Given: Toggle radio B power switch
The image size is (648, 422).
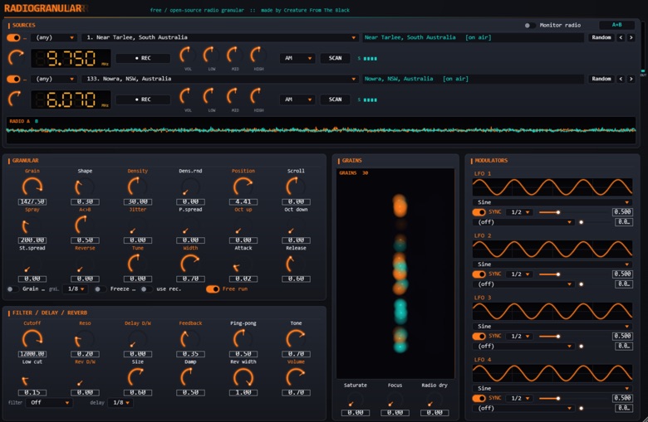Looking at the screenshot, I should [13, 79].
